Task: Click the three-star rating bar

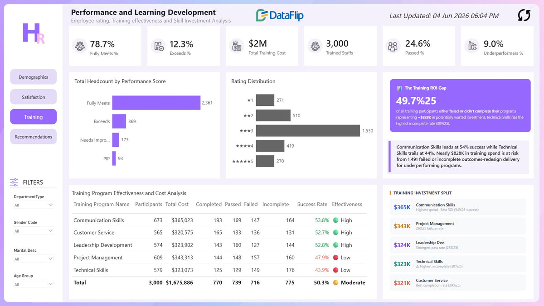Action: (308, 131)
